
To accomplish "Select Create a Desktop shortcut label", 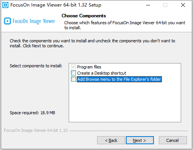I will click(102, 73).
